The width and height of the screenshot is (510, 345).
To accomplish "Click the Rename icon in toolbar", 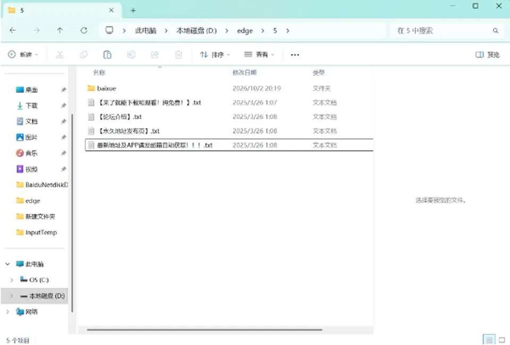I will tap(131, 55).
